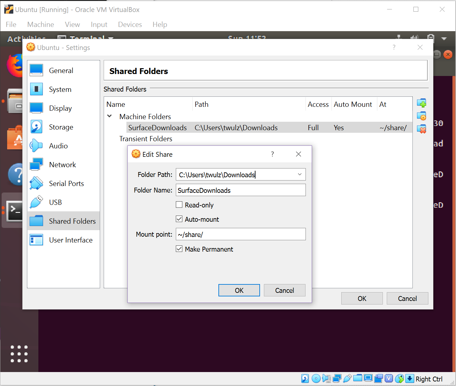This screenshot has height=386, width=456.
Task: Click shared folders icon in status bar
Action: coord(358,378)
